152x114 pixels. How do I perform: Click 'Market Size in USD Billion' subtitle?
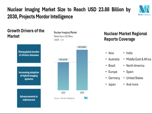point(63,36)
